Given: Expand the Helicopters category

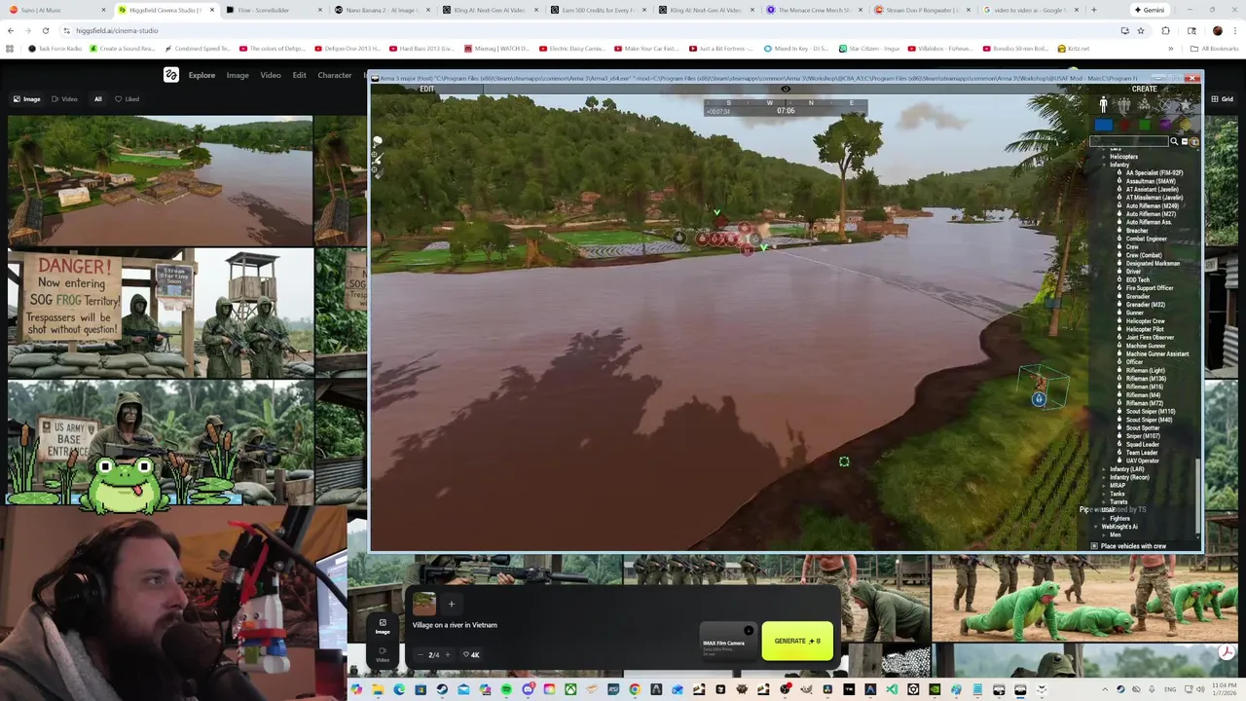Looking at the screenshot, I should click(1104, 157).
